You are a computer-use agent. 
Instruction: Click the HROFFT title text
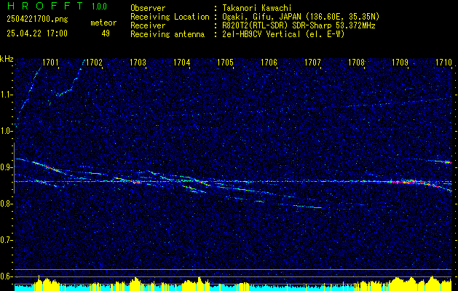click(45, 6)
